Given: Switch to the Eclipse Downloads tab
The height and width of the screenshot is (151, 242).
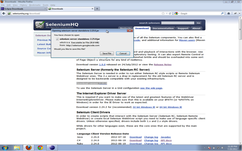Looking at the screenshot, I should (x=24, y=9).
